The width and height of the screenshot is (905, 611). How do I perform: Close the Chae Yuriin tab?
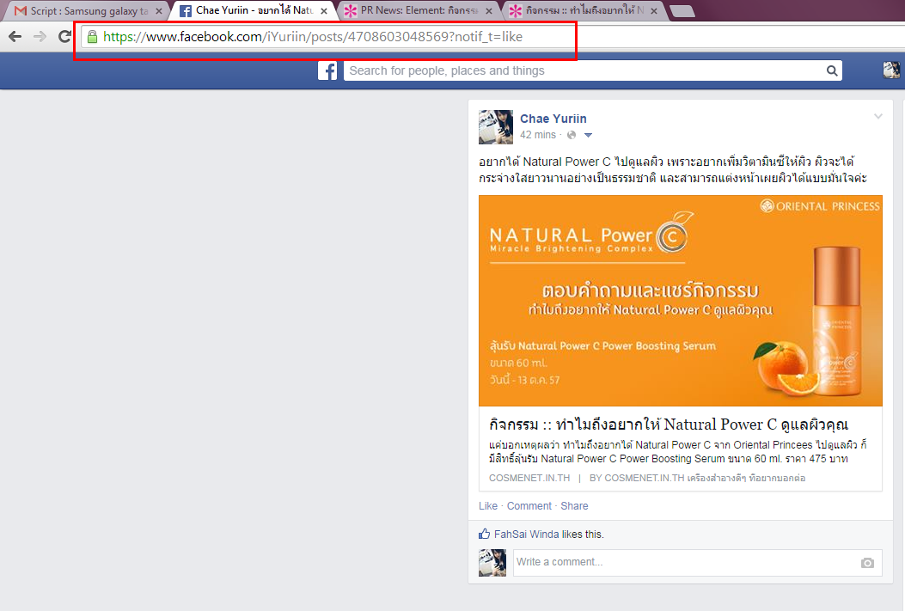click(324, 11)
